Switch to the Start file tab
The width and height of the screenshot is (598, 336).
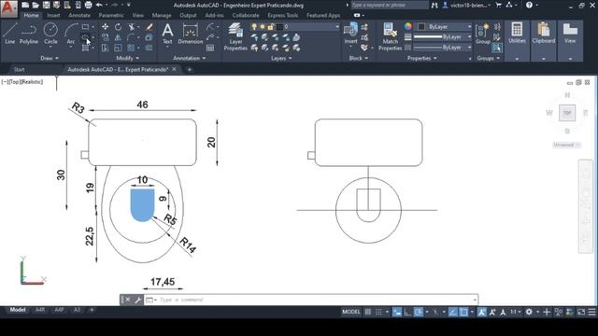pyautogui.click(x=19, y=69)
